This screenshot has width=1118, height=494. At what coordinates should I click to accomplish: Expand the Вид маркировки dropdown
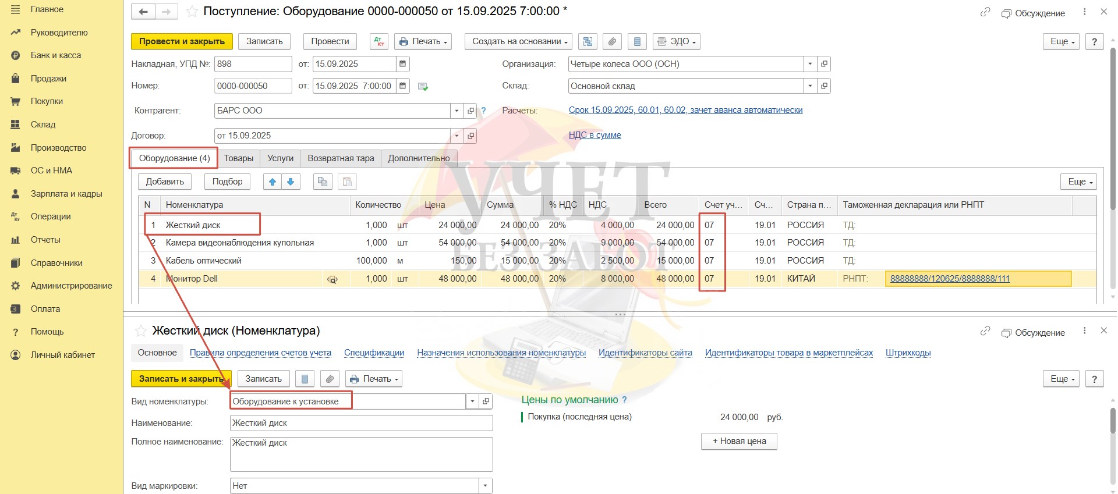pos(485,486)
